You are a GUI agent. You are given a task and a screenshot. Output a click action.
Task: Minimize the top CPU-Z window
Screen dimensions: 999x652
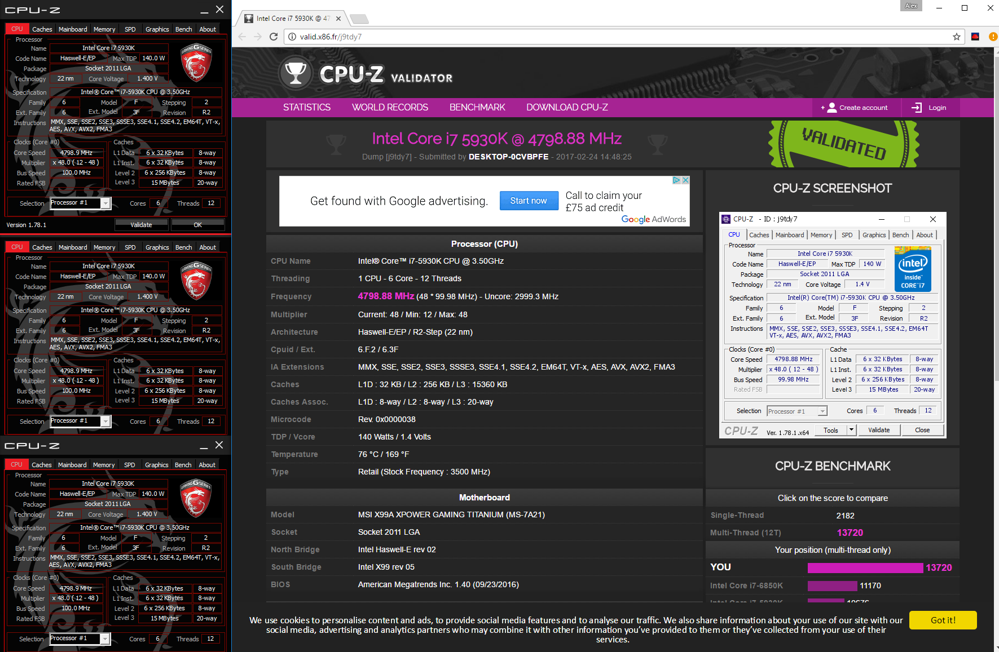(204, 10)
